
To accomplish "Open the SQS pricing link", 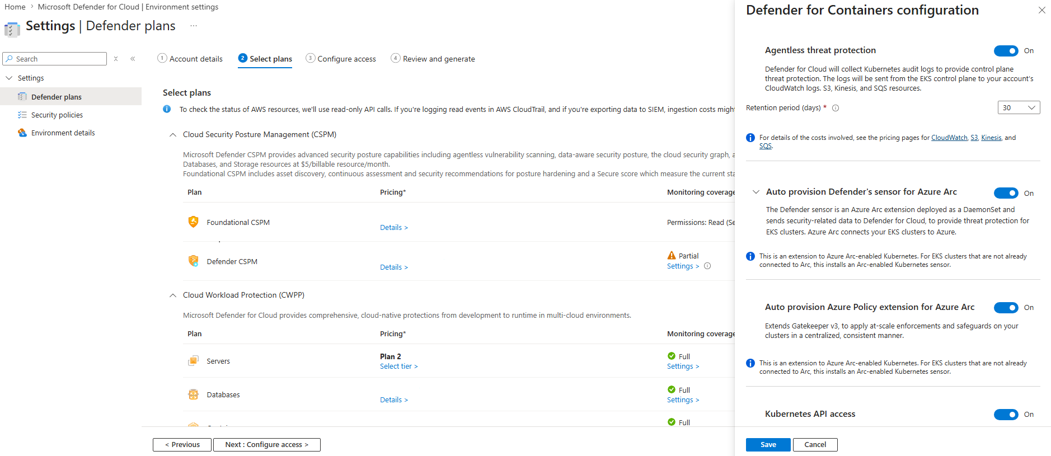I will [766, 146].
